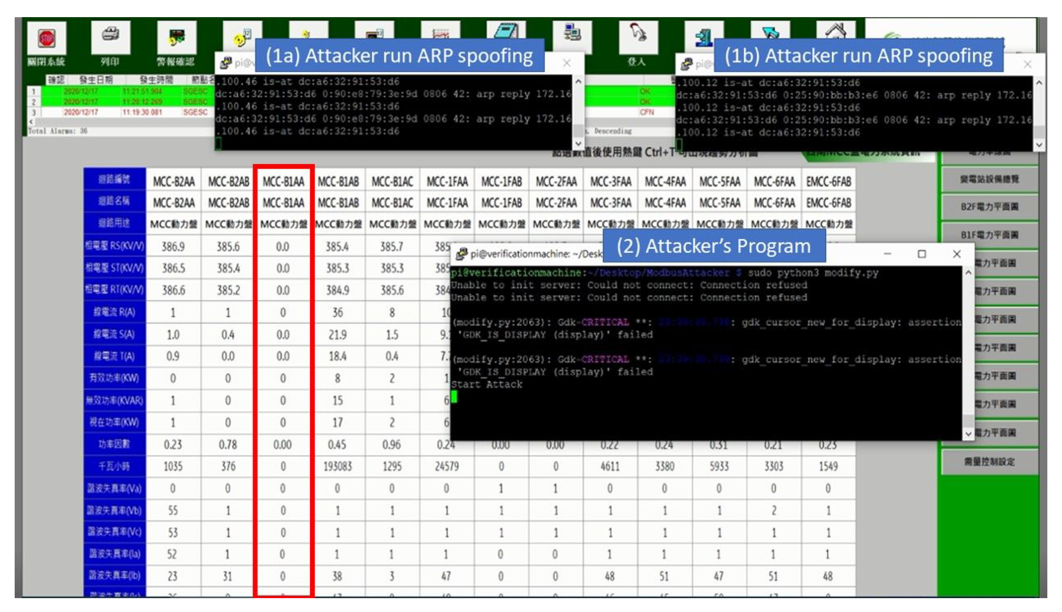Image resolution: width=1062 pixels, height=612 pixels.
Task: Close the ARP spoofing 1a terminal window
Action: click(566, 63)
